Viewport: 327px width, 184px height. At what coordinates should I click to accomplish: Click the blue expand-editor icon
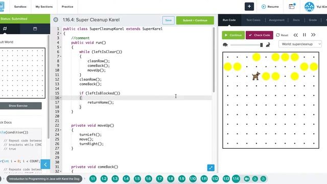pos(211,168)
